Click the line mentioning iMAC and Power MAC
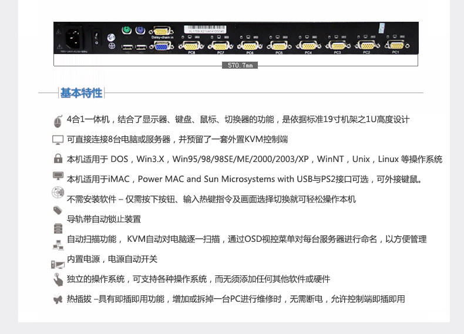 click(244, 179)
